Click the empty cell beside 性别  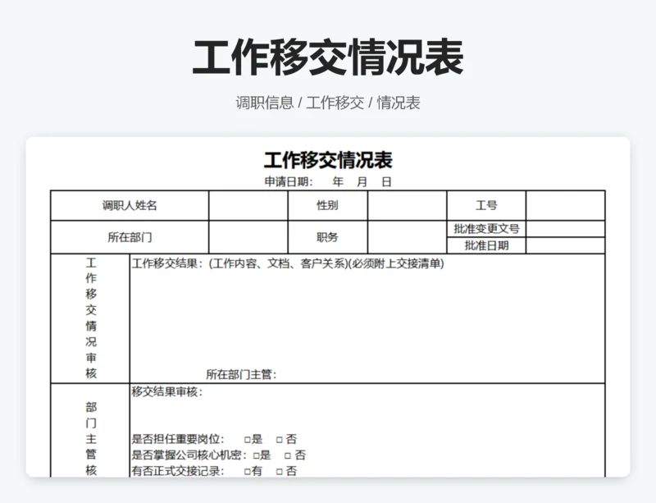pyautogui.click(x=407, y=206)
